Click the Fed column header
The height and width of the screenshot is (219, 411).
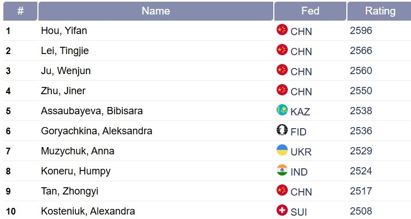310,11
